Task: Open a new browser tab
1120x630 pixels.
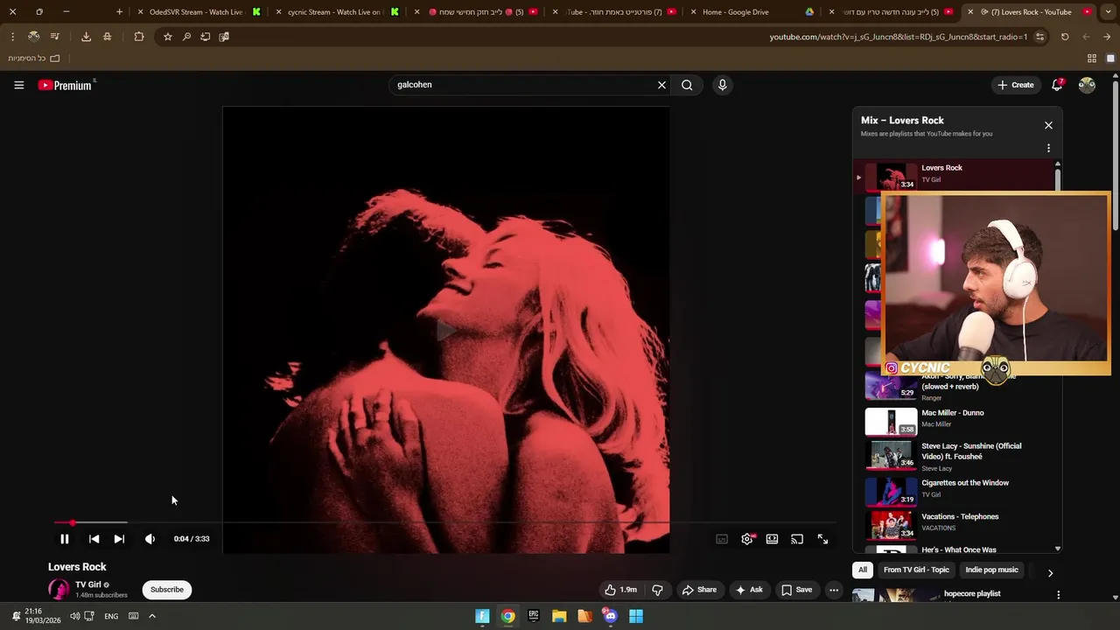Action: click(119, 12)
